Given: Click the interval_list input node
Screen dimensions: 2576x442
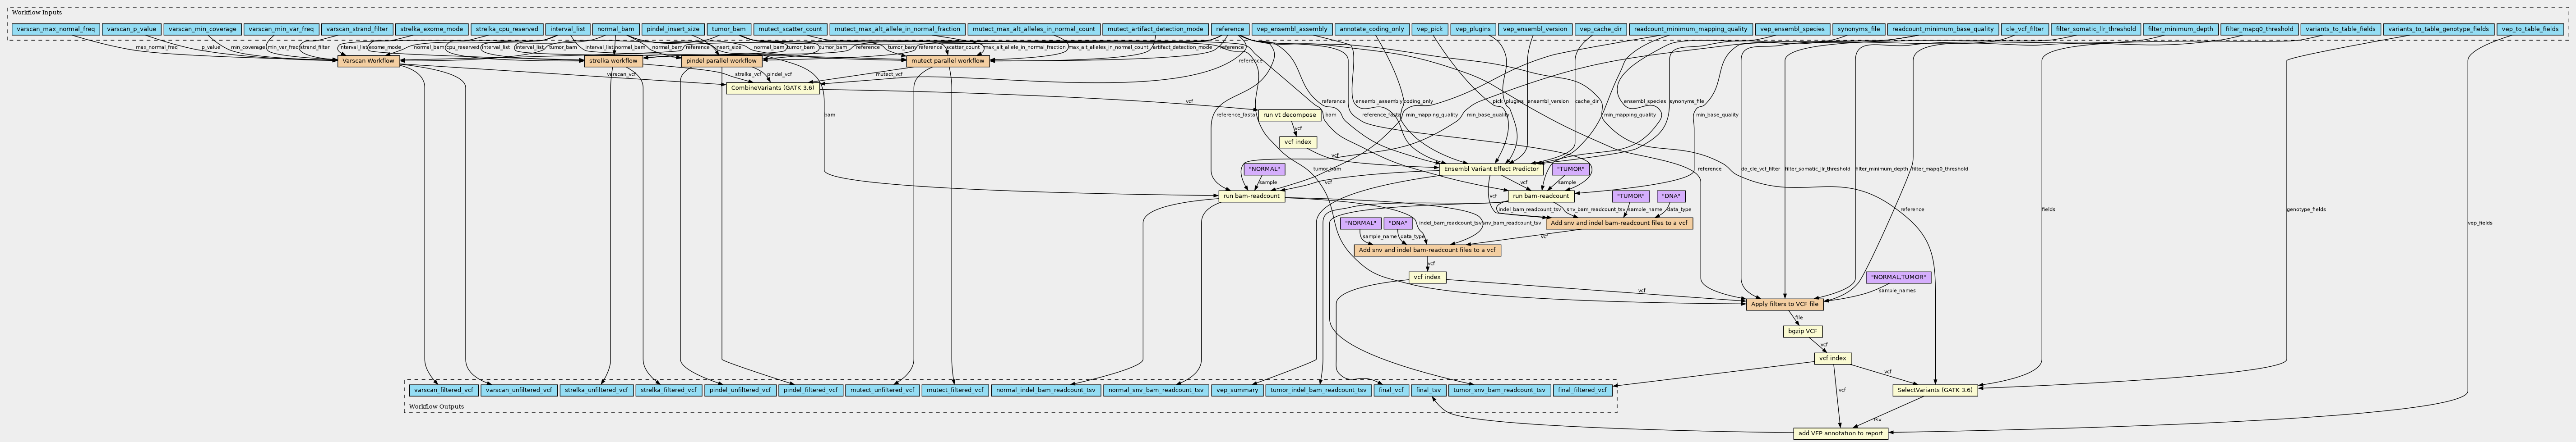Looking at the screenshot, I should point(568,30).
